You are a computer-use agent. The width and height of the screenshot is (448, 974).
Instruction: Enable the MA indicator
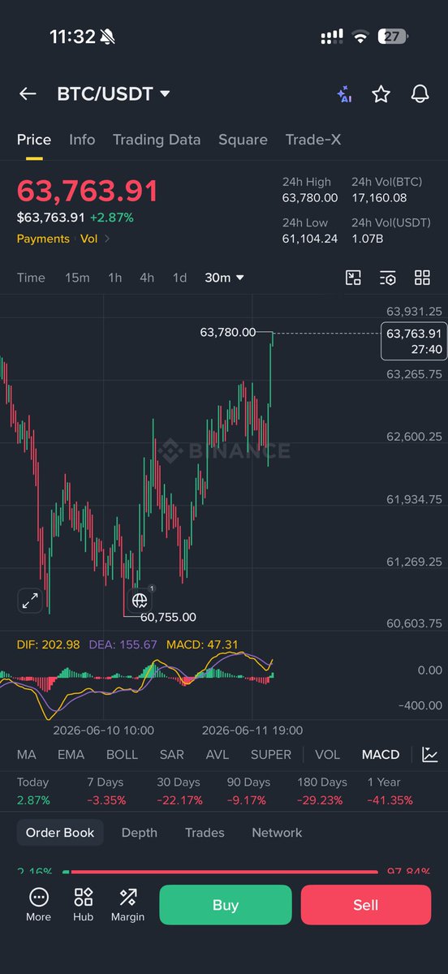pyautogui.click(x=27, y=754)
